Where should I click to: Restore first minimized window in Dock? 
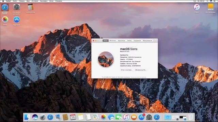[175, 117]
